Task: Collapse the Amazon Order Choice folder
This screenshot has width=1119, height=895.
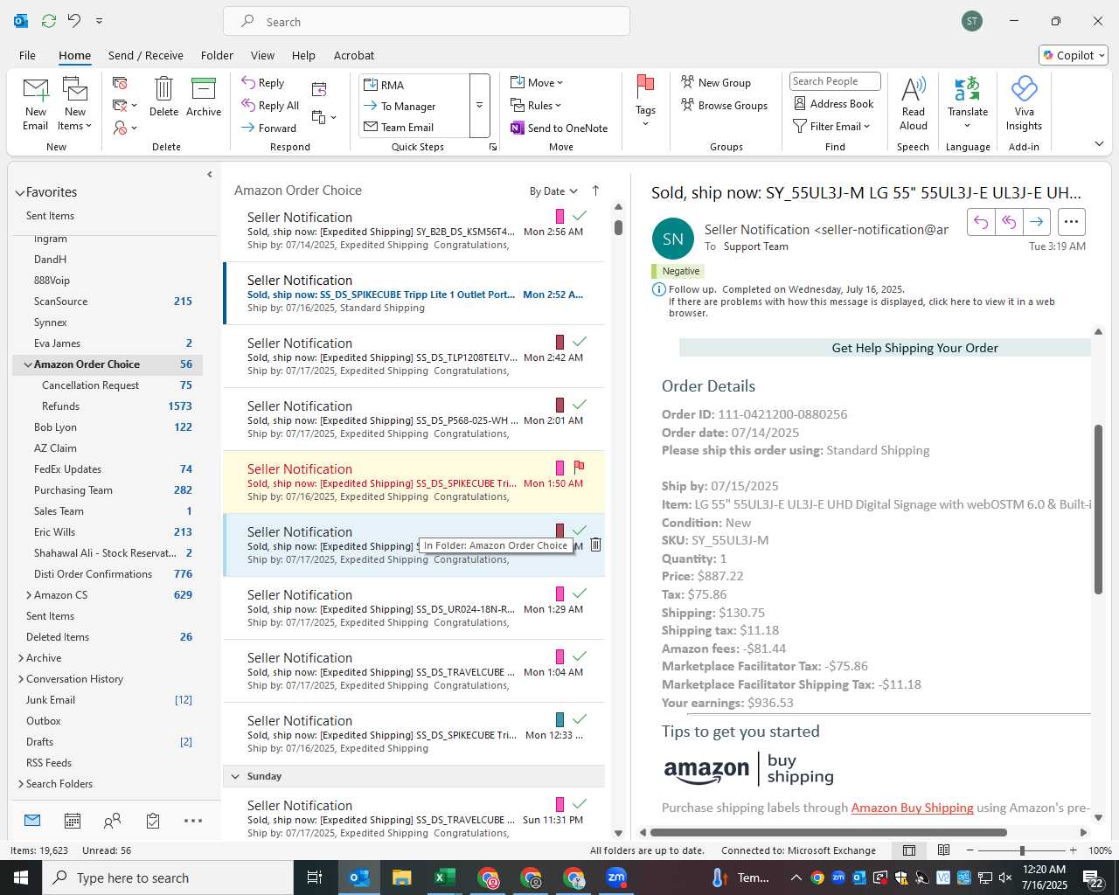Action: point(28,364)
